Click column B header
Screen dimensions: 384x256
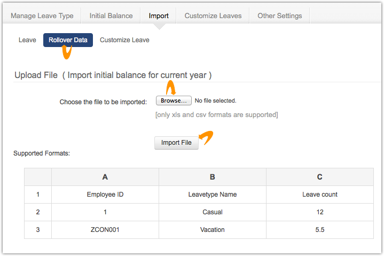point(213,177)
